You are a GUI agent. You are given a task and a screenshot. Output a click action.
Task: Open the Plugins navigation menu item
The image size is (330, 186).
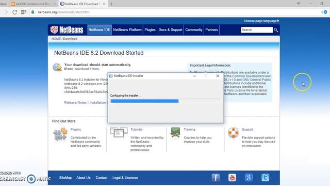[150, 30]
